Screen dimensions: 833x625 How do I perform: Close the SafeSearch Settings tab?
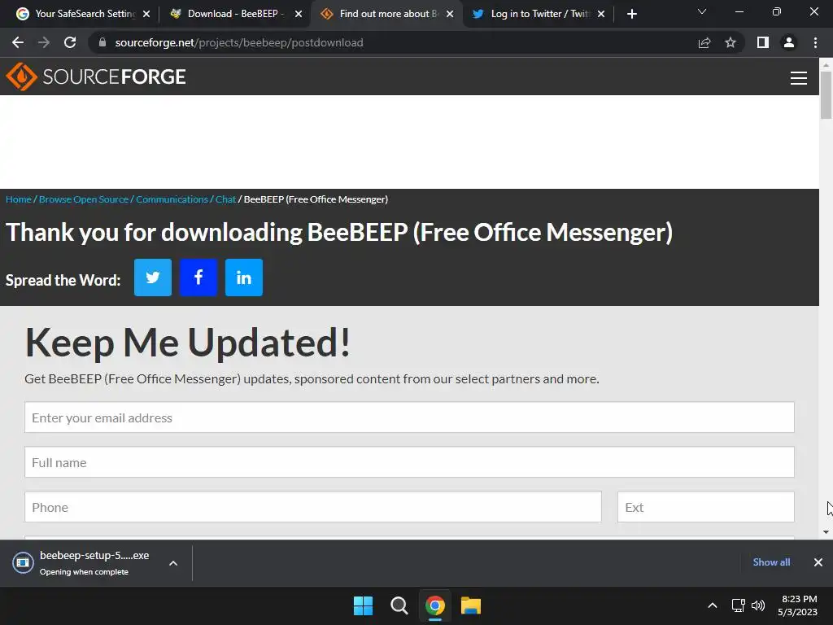coord(146,15)
